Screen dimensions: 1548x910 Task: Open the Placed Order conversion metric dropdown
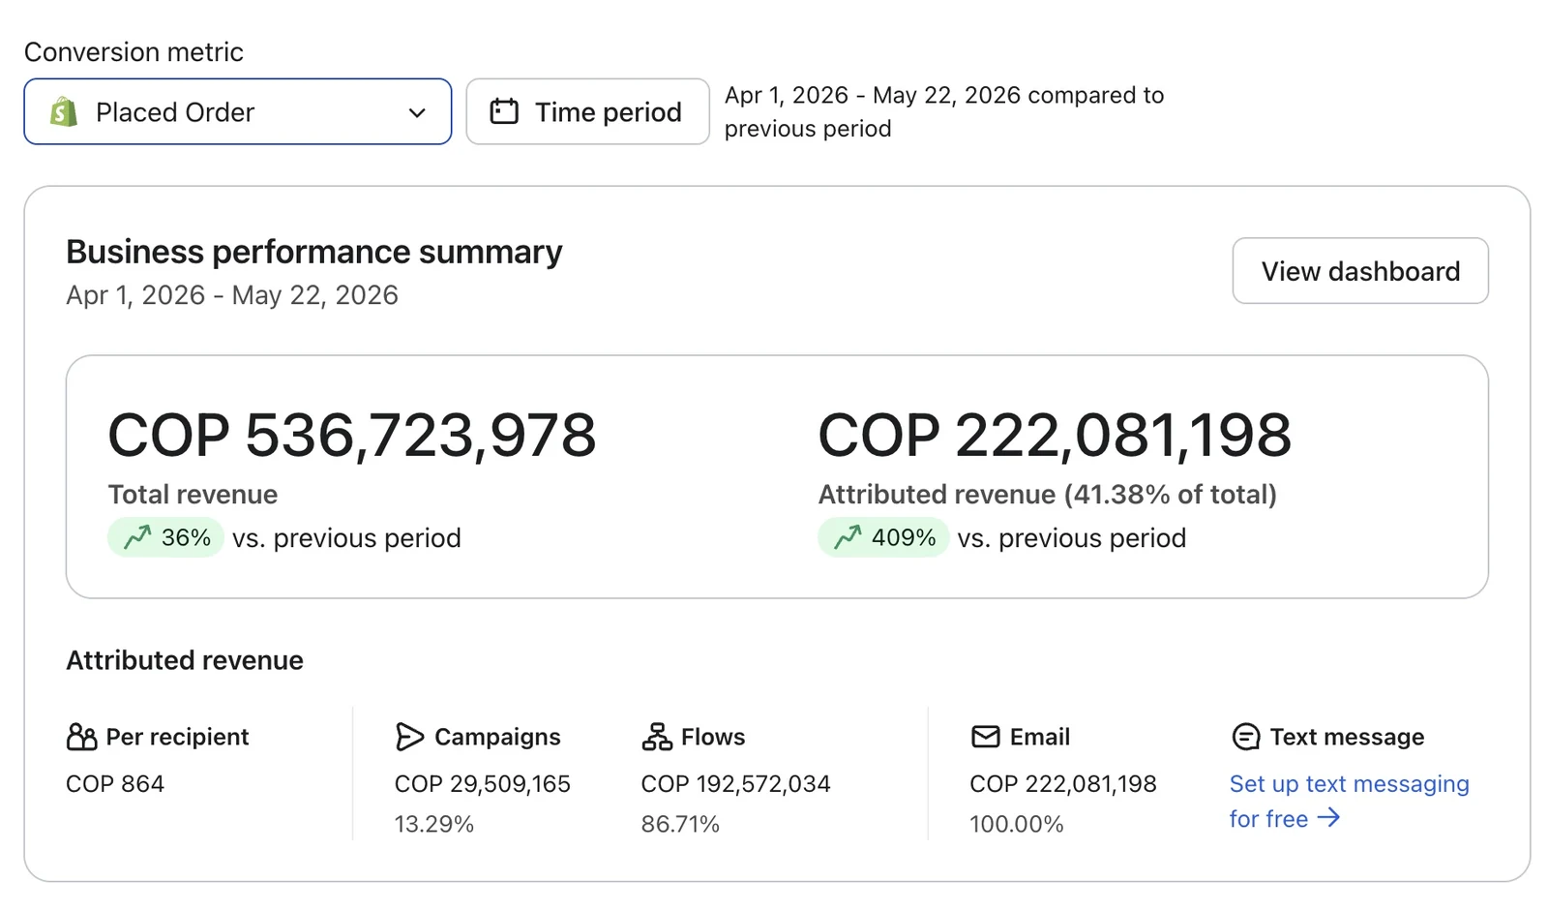coord(238,111)
